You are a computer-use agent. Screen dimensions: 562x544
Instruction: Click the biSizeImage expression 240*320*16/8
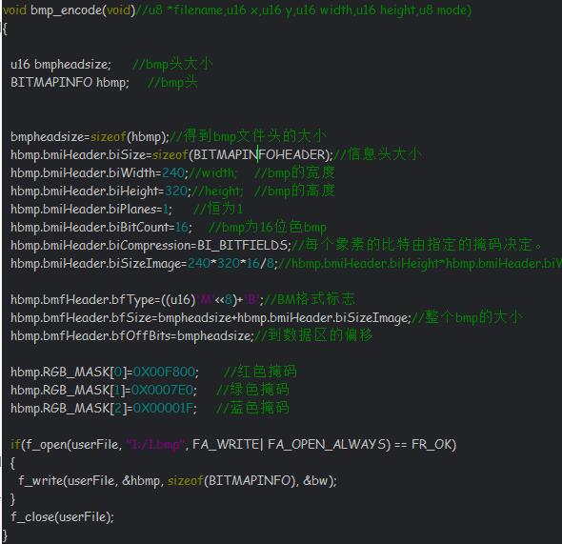231,263
